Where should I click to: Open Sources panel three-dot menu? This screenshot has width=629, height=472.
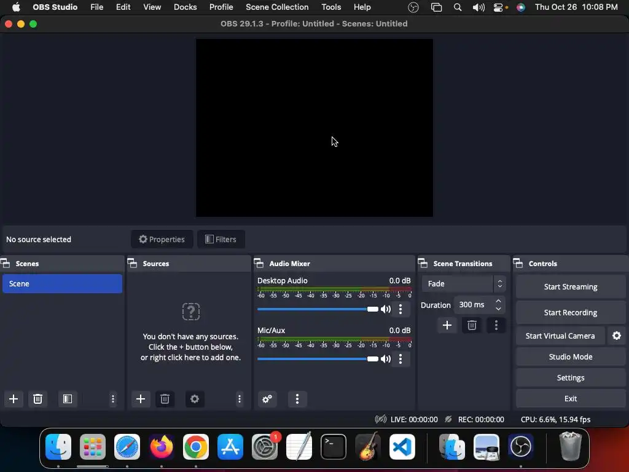pyautogui.click(x=240, y=398)
